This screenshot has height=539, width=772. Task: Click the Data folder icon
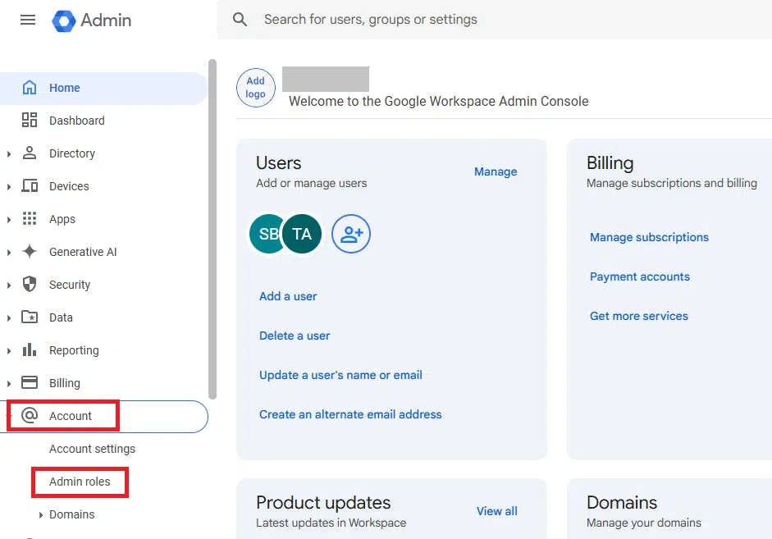click(30, 317)
